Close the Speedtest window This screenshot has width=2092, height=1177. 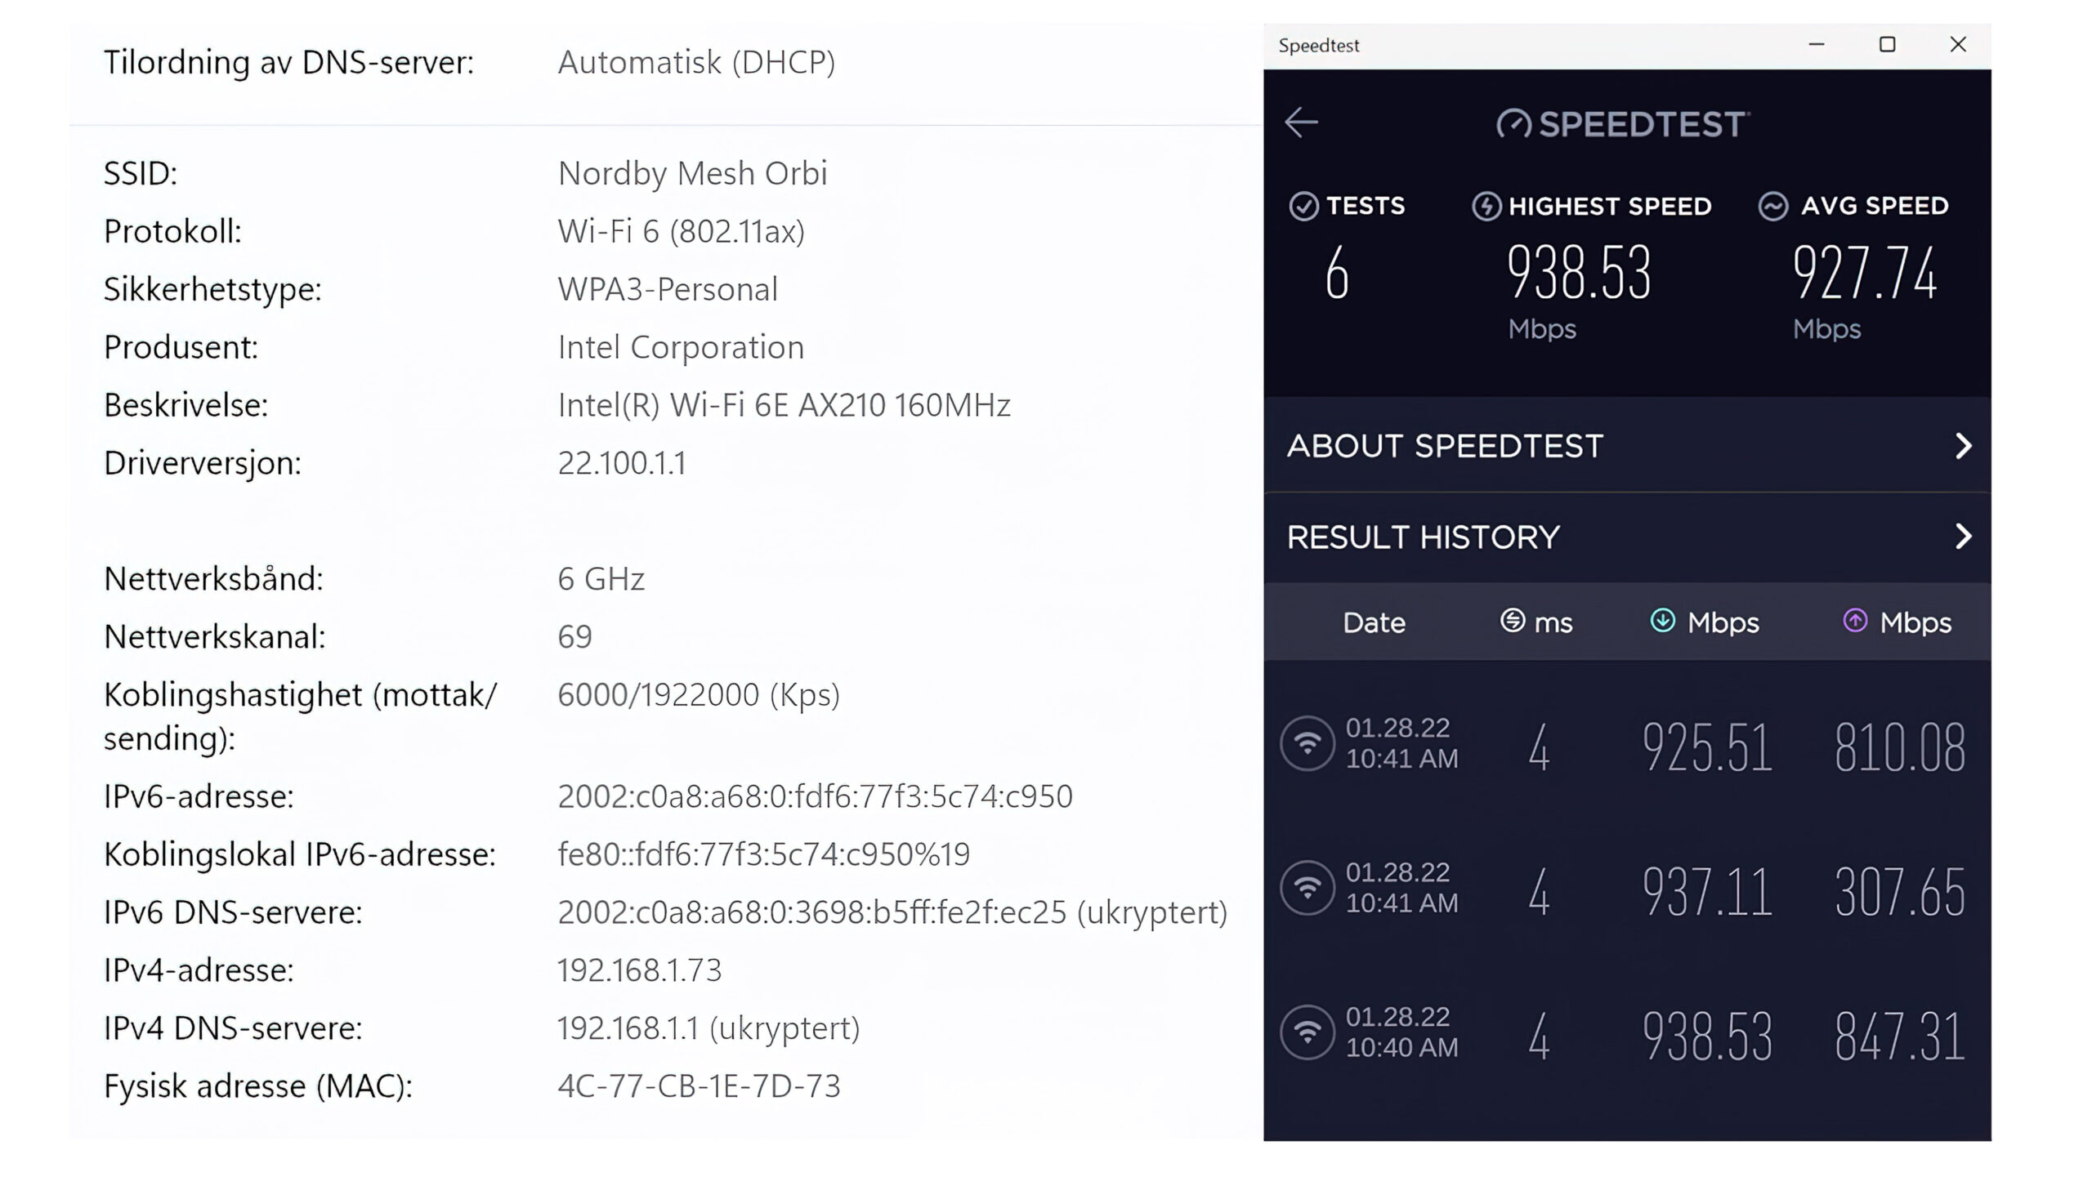click(1958, 45)
